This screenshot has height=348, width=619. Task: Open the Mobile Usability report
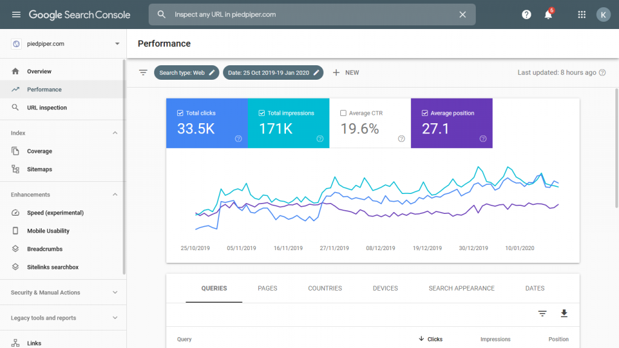(62, 231)
